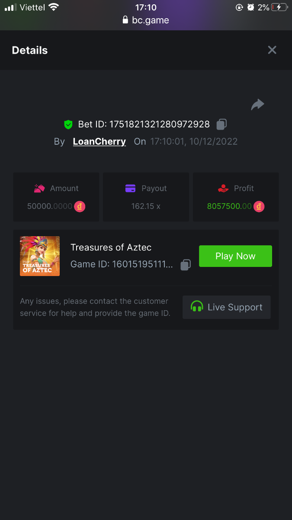Tap the Payout card icon
292x520 pixels.
130,188
